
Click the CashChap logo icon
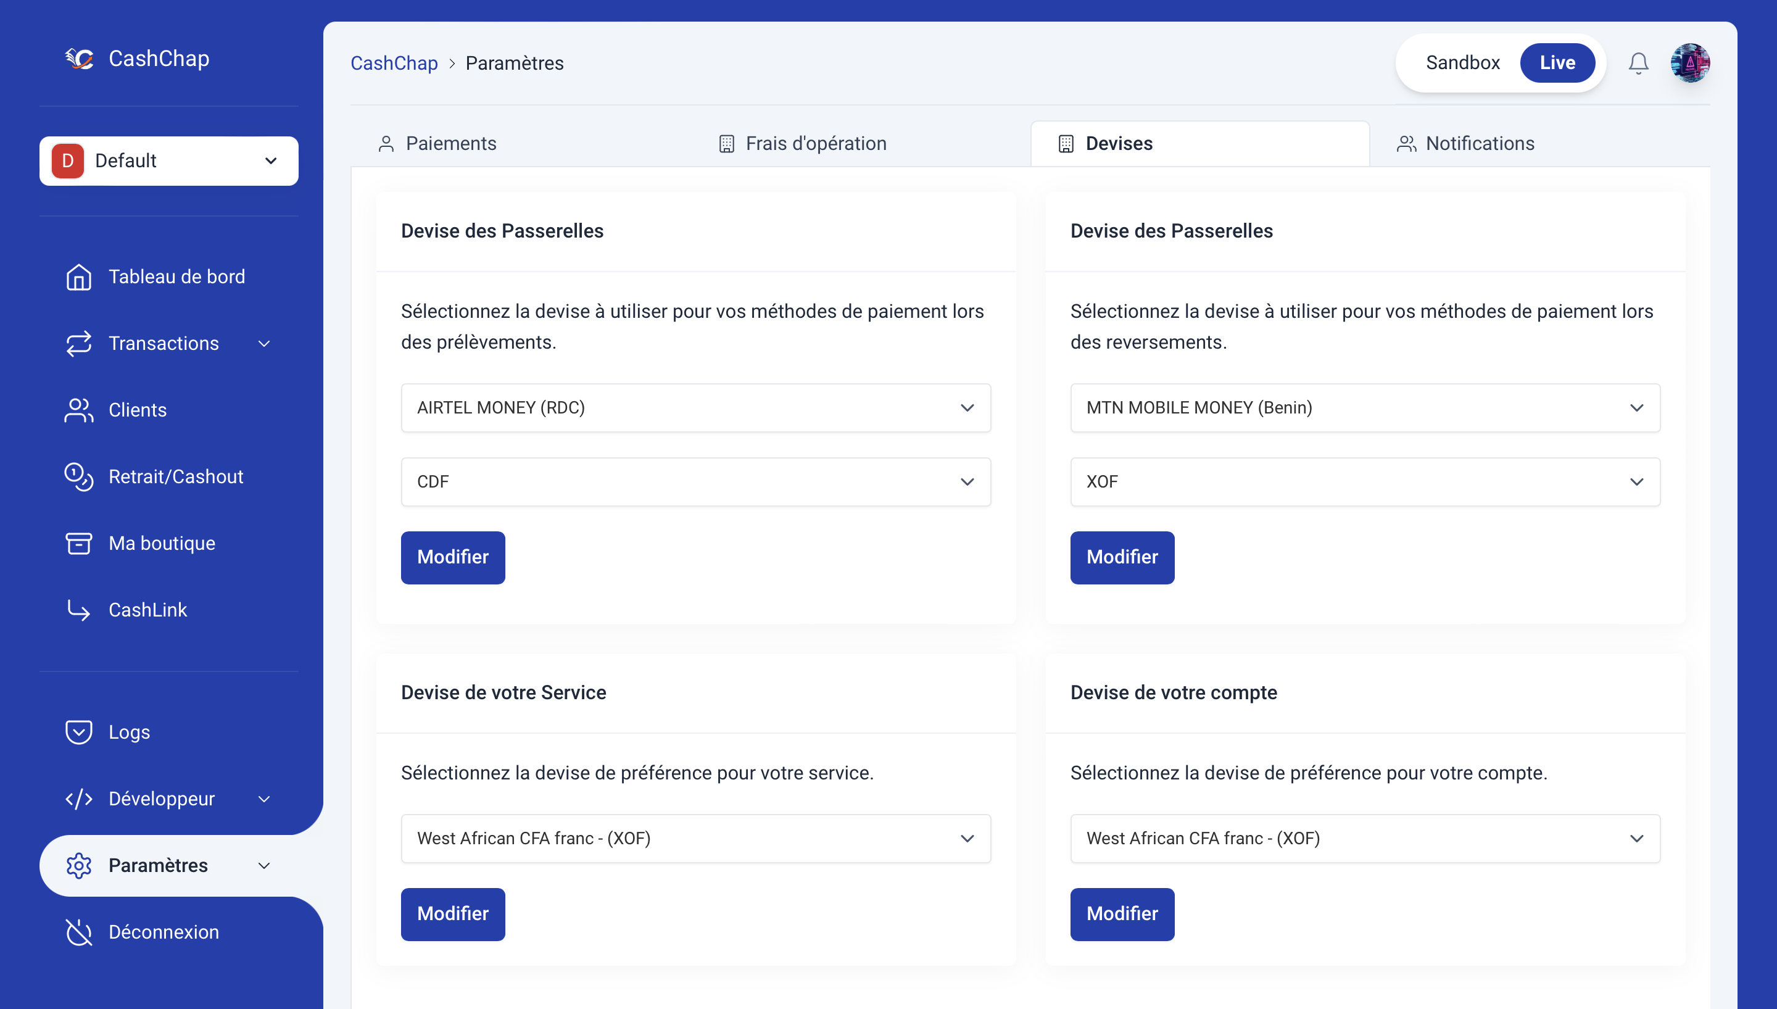point(78,58)
